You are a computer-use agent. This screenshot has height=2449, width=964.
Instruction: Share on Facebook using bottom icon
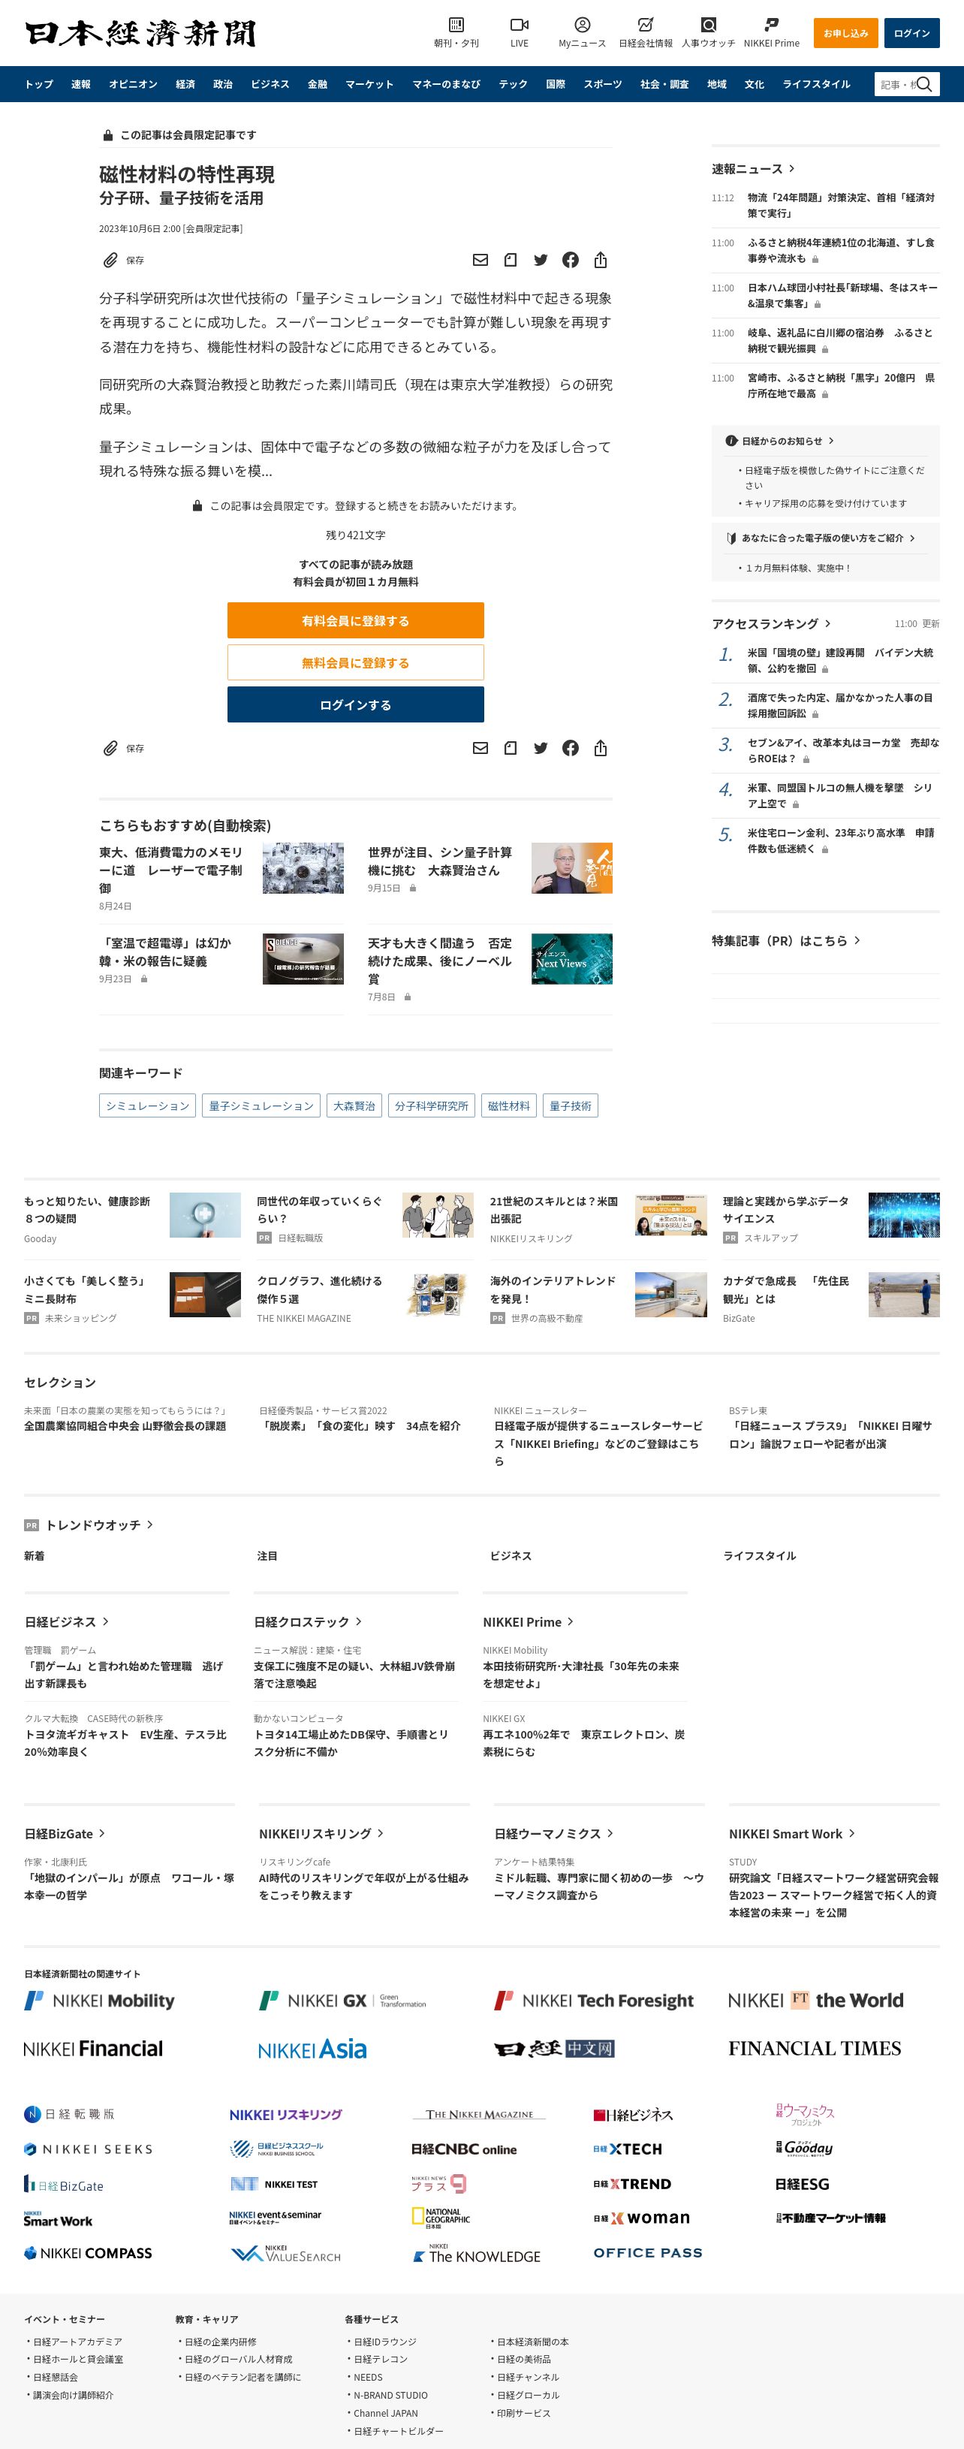pyautogui.click(x=571, y=748)
